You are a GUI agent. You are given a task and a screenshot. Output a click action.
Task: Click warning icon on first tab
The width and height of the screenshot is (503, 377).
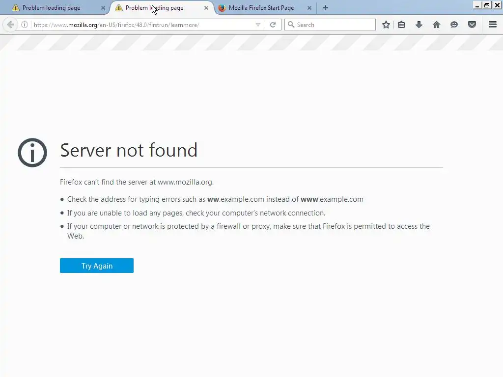tap(16, 8)
